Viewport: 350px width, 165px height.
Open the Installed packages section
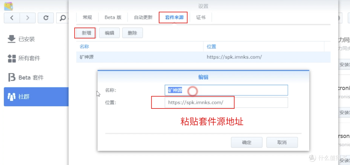36,39
